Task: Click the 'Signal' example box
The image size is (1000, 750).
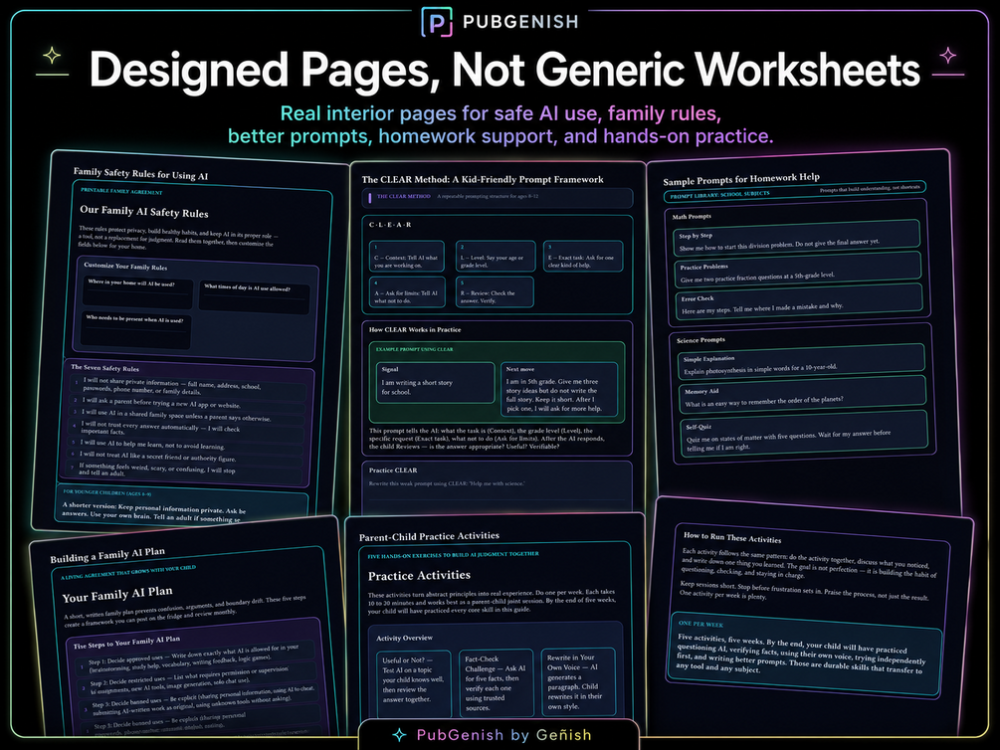Action: (435, 383)
